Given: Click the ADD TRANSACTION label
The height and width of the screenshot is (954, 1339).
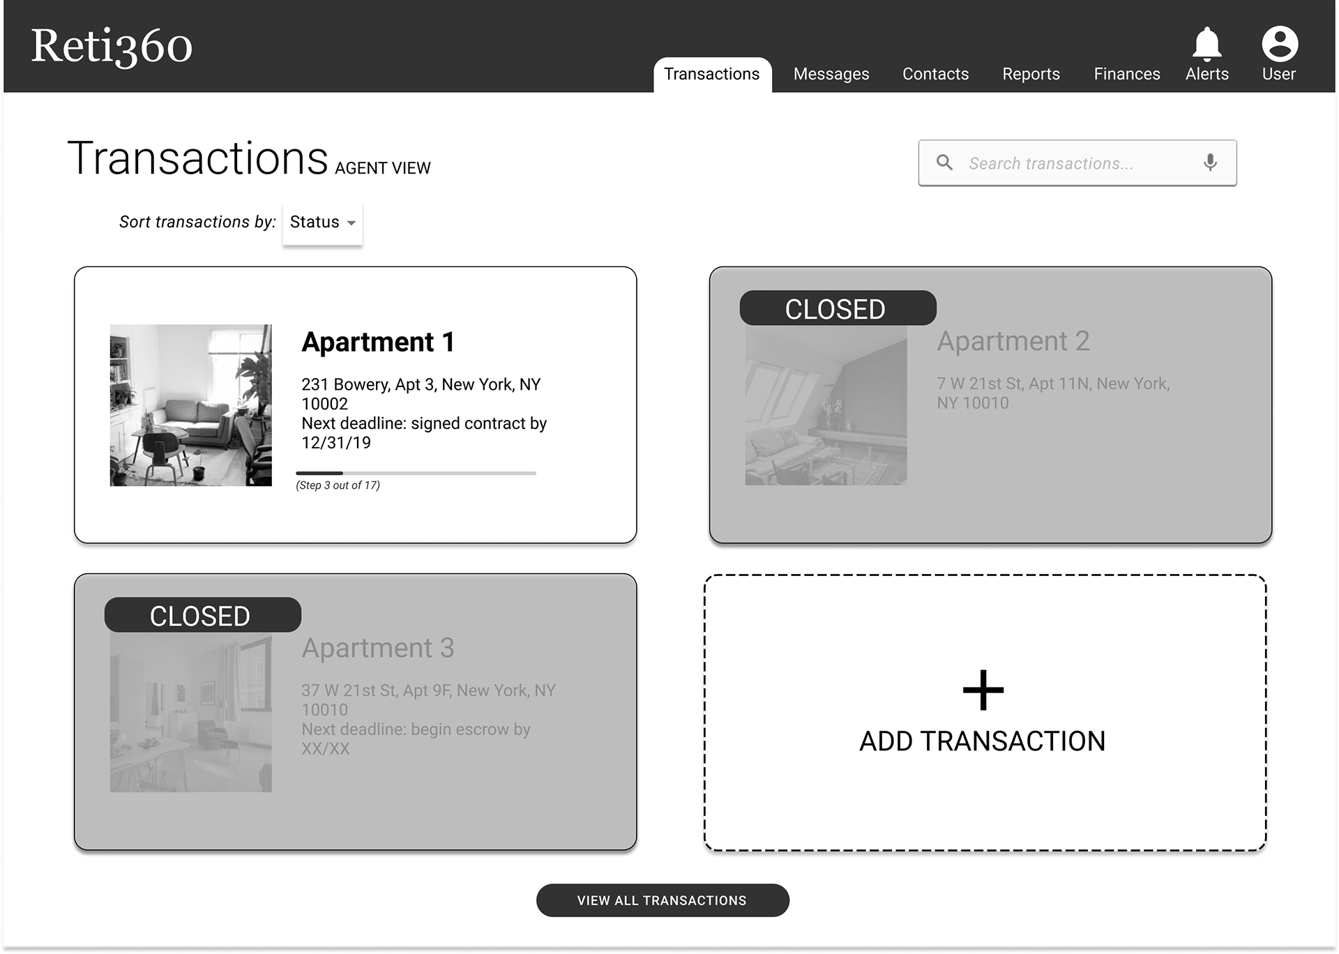Looking at the screenshot, I should tap(983, 741).
